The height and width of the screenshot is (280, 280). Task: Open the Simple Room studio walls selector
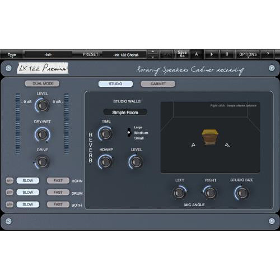pyautogui.click(x=125, y=113)
